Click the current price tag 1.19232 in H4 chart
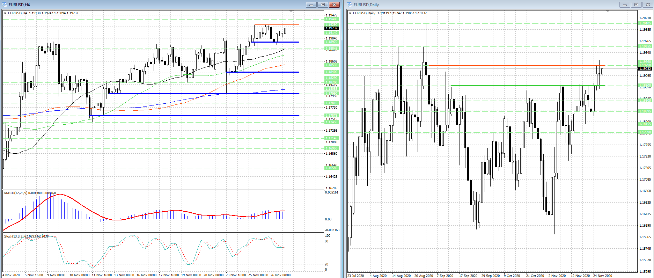 pos(331,28)
